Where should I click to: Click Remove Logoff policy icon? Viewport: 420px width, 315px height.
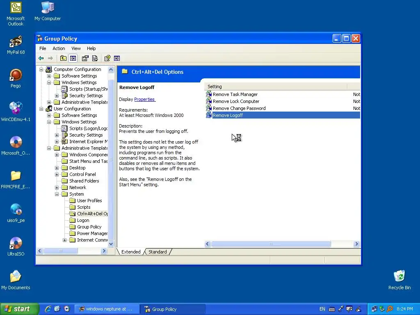209,115
